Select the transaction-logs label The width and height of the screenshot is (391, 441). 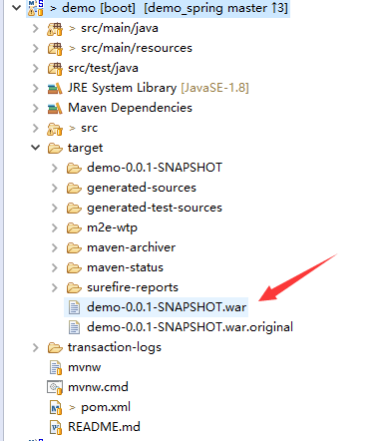click(115, 347)
